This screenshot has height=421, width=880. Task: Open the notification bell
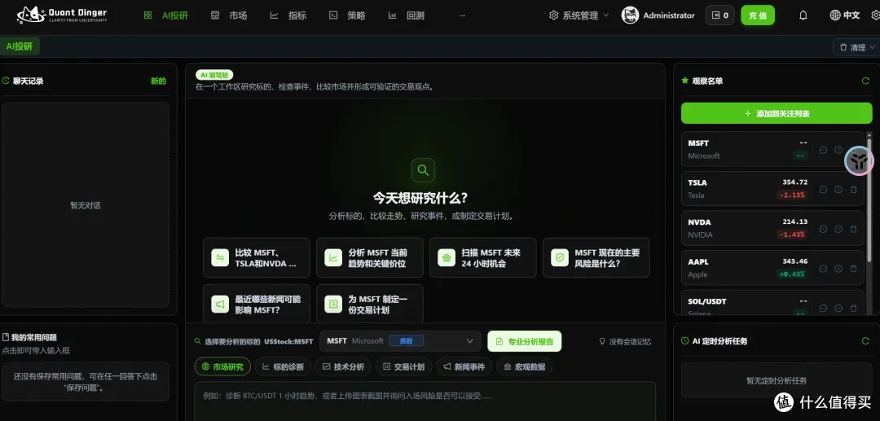[x=803, y=15]
